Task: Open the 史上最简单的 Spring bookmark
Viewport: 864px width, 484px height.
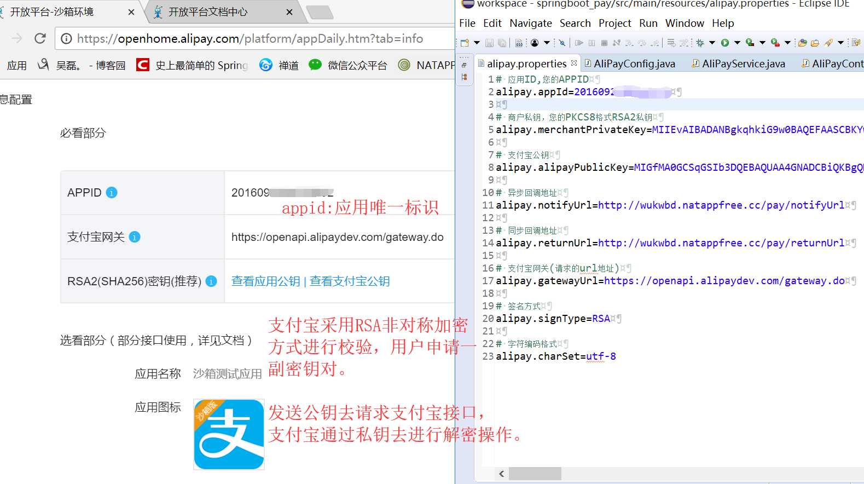Action: click(x=192, y=65)
